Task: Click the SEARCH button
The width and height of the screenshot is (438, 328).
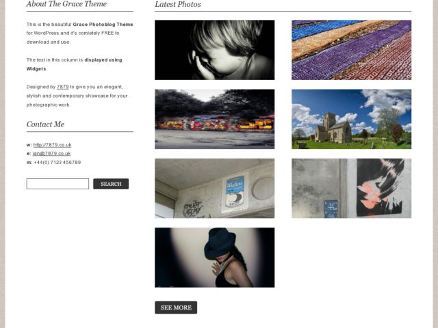Action: click(x=111, y=184)
